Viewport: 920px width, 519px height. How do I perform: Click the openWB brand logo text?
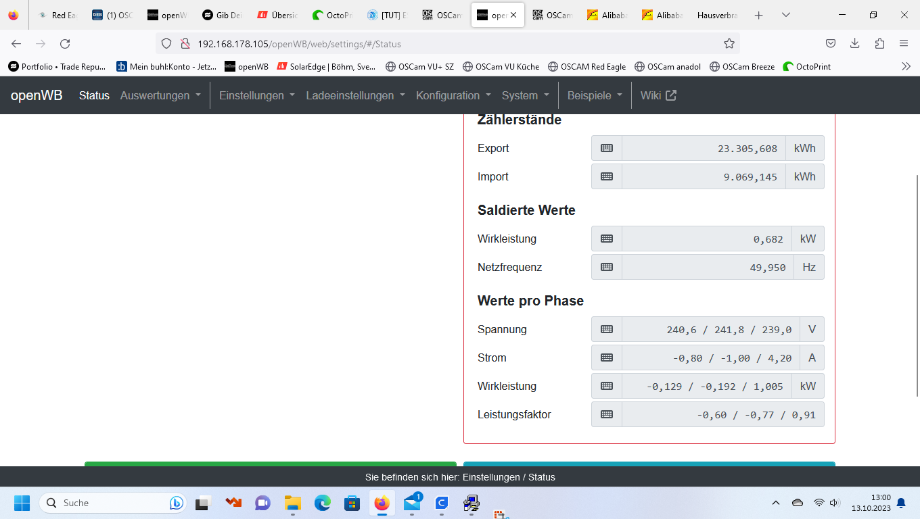click(37, 95)
